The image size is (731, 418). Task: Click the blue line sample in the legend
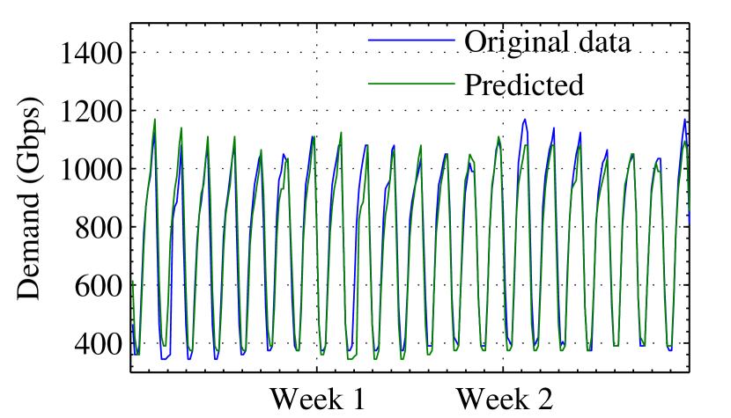[x=411, y=40]
